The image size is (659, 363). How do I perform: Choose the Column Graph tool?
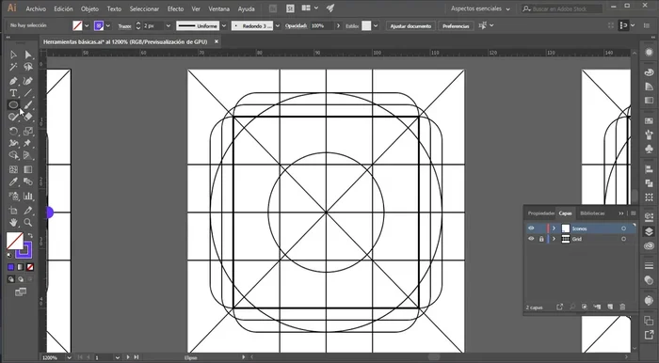28,196
